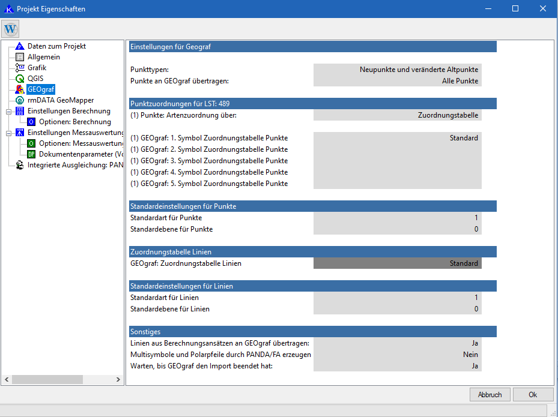Viewport: 558px width, 417px height.
Task: Select Optionen: Berechnung tree entry
Action: point(74,122)
